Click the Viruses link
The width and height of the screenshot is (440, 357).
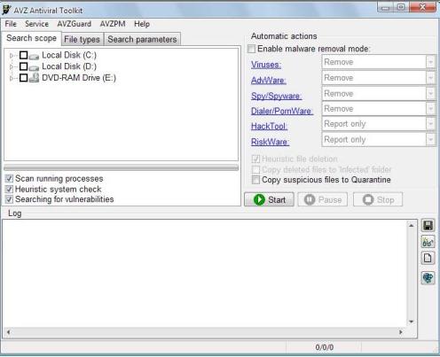pos(266,65)
